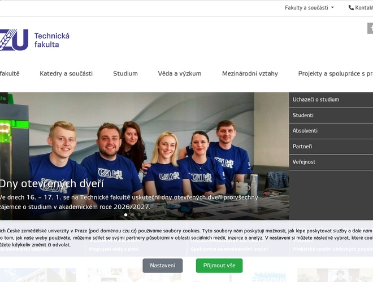Click the active carousel slide dot
The height and width of the screenshot is (282, 373).
pyautogui.click(x=125, y=215)
